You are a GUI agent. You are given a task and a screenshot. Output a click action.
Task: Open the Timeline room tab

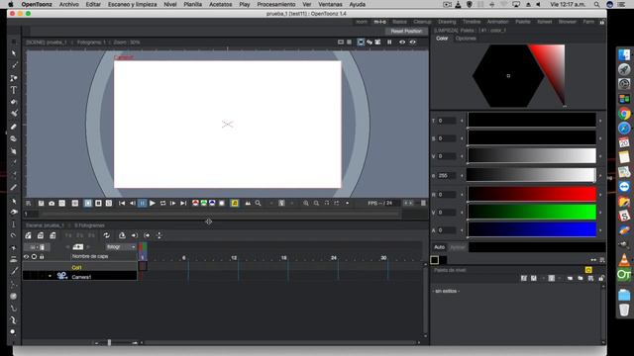click(x=472, y=22)
